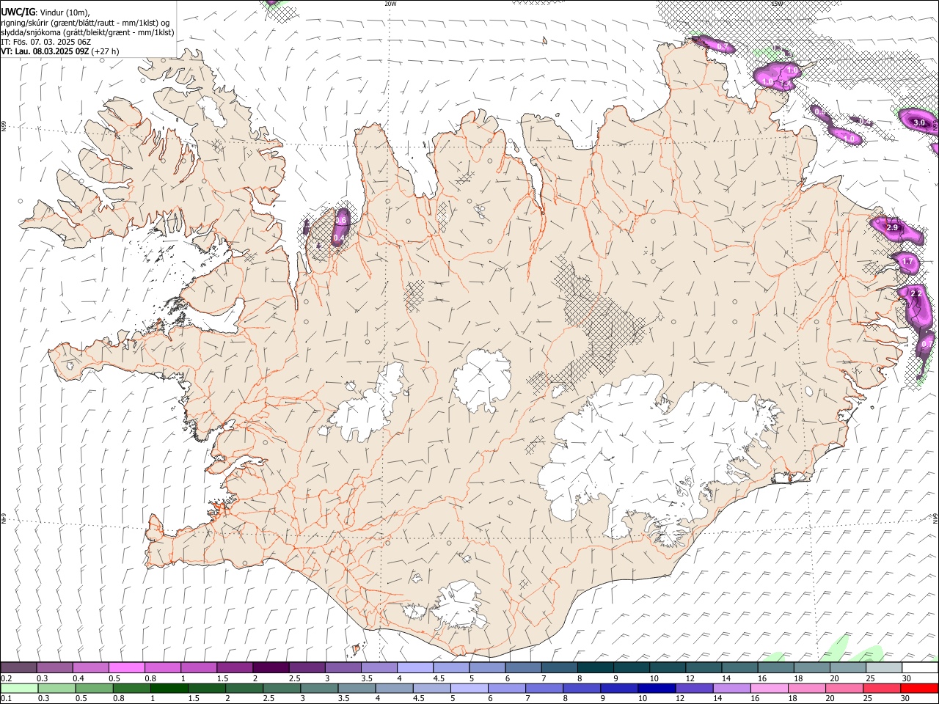Click the '2.2' snowfall value on the east coast
The image size is (939, 704).
[x=916, y=293]
